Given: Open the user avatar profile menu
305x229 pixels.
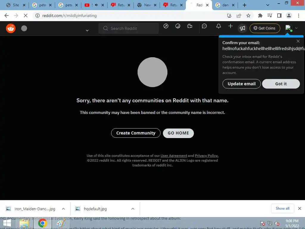Looking at the screenshot, I should (x=291, y=28).
